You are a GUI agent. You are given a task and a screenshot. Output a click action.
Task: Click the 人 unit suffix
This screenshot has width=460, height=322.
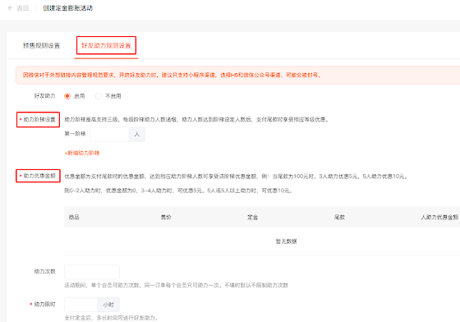136,134
